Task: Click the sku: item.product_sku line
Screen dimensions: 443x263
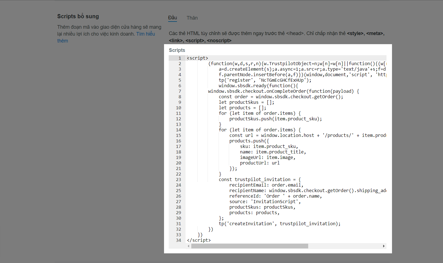Action: [269, 146]
